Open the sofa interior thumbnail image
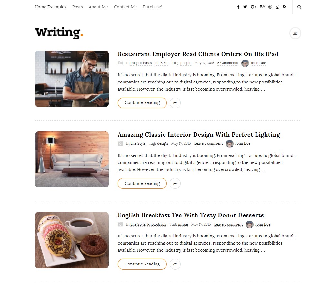The image size is (331, 288). 72,159
